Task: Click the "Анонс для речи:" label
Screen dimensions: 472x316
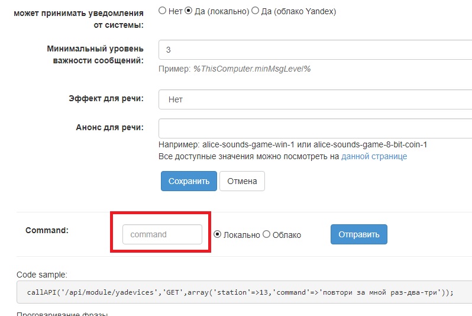Action: (x=109, y=127)
